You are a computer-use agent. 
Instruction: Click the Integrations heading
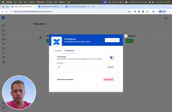(x=39, y=24)
